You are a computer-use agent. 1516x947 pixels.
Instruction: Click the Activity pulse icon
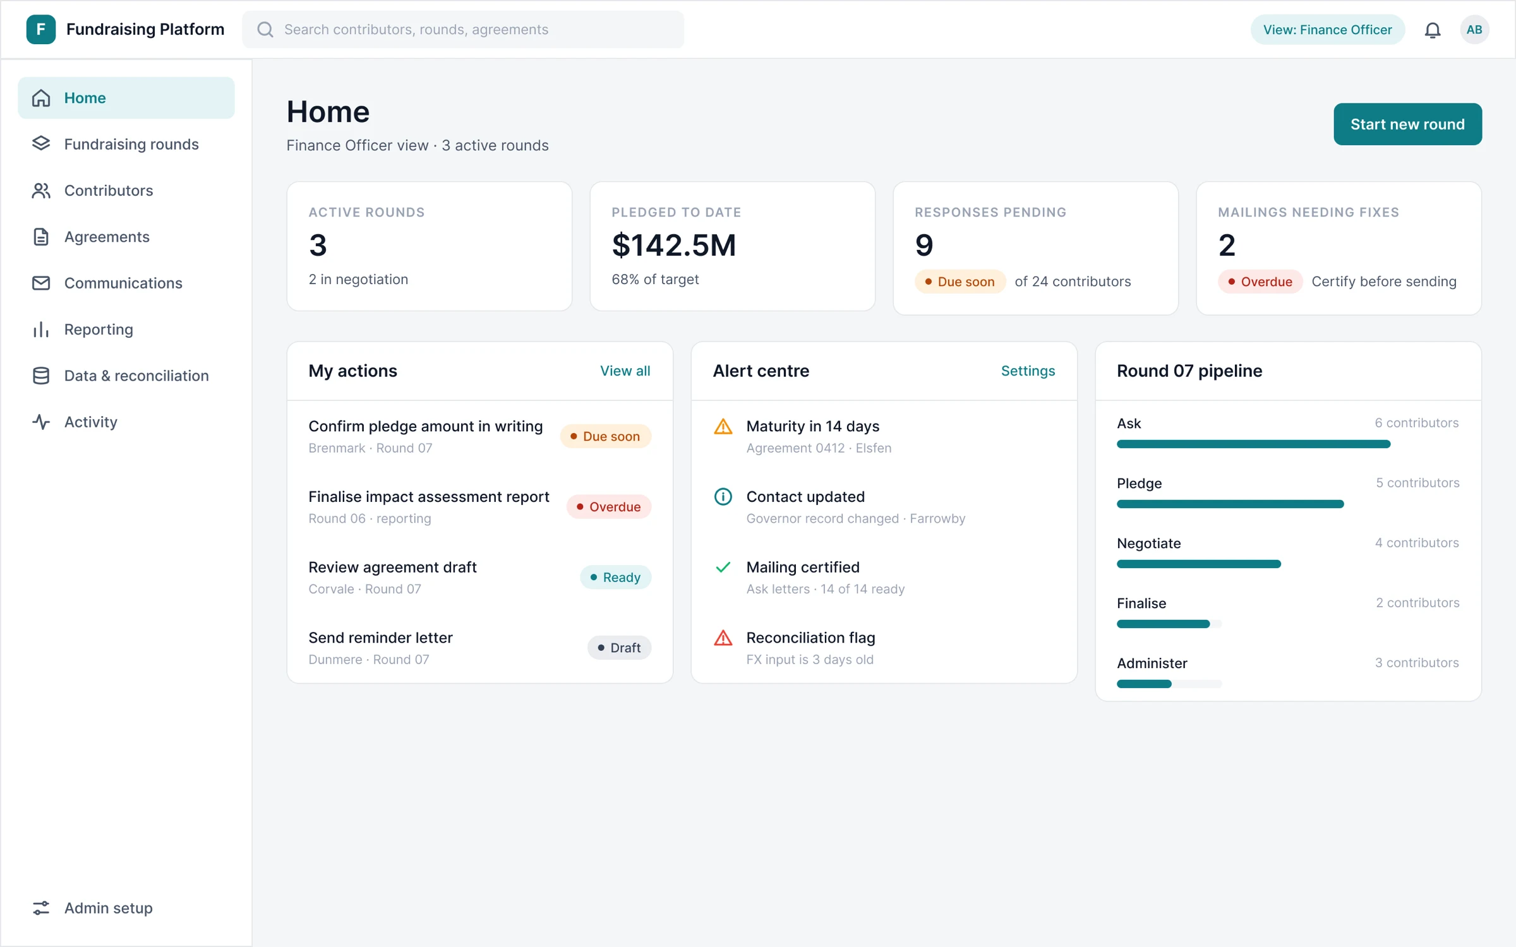pos(41,422)
